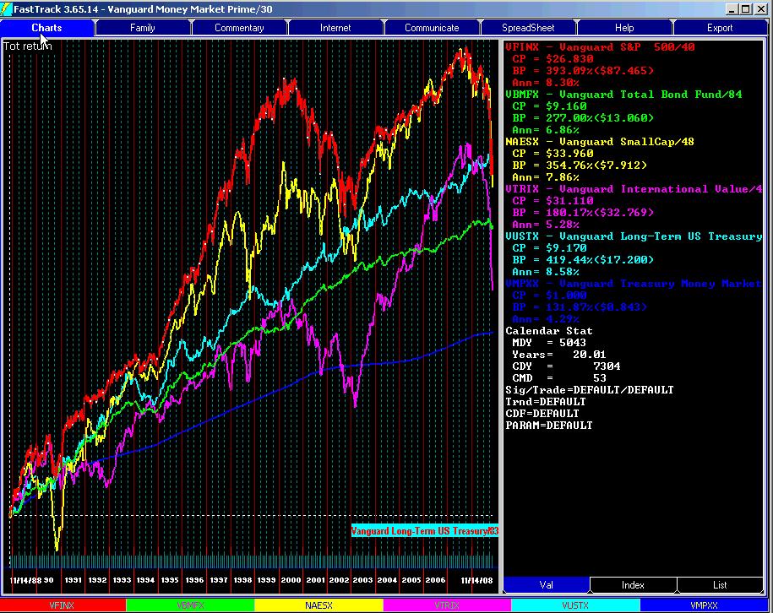Select the 'VTRIX - Vanguard International Value' line
This screenshot has height=613, width=773.
(x=634, y=189)
